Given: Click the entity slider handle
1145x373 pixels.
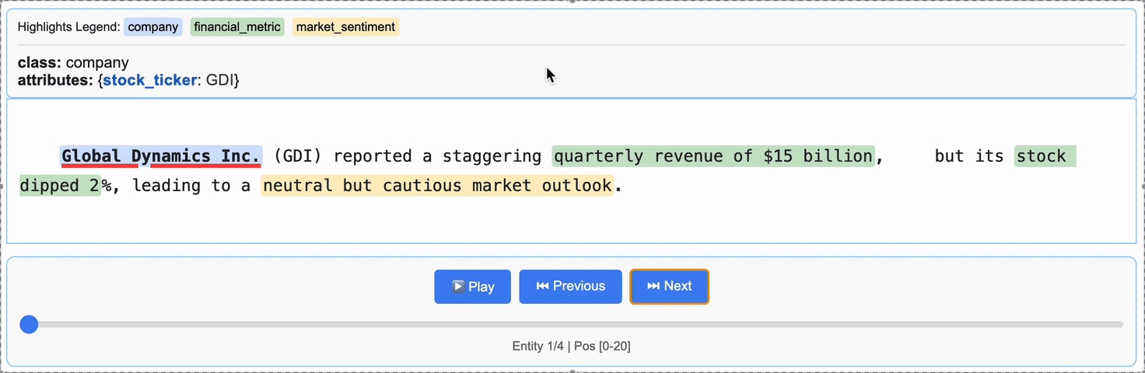Looking at the screenshot, I should coord(29,324).
